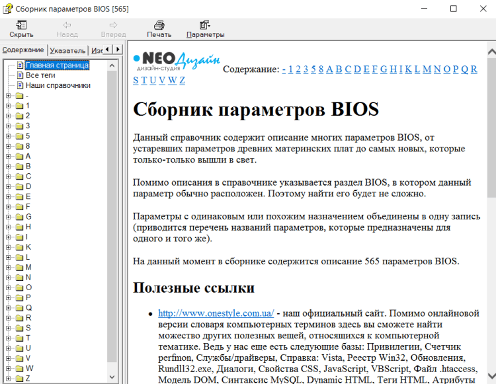
Task: Click the help window title bar icon
Action: (x=8, y=9)
